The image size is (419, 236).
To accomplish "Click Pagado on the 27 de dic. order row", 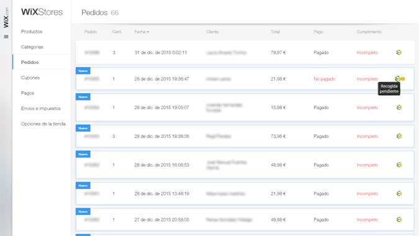I will coord(321,220).
